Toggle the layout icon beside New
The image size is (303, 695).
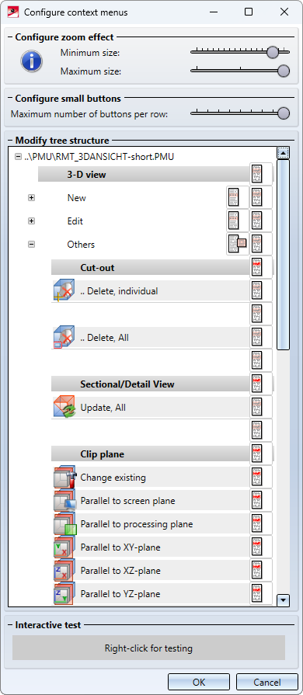(x=238, y=197)
